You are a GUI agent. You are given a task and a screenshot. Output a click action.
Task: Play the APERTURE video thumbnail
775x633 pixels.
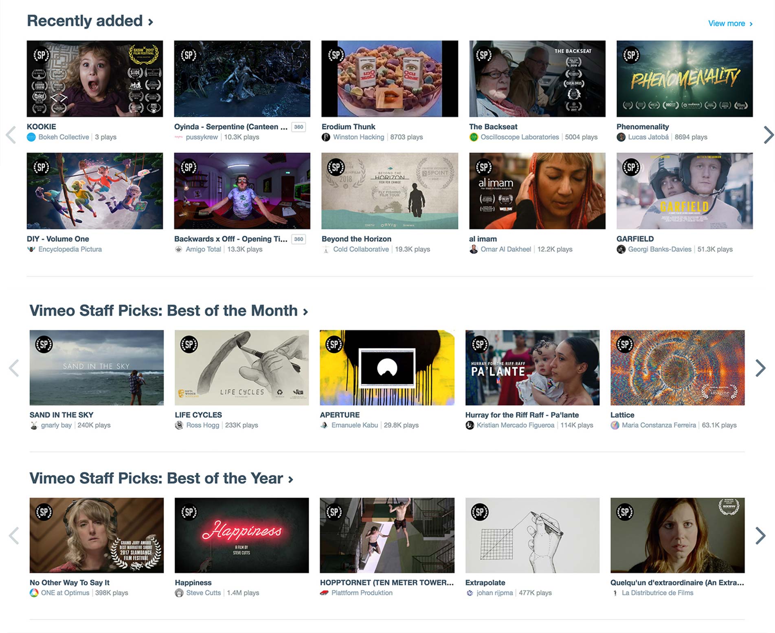click(387, 368)
